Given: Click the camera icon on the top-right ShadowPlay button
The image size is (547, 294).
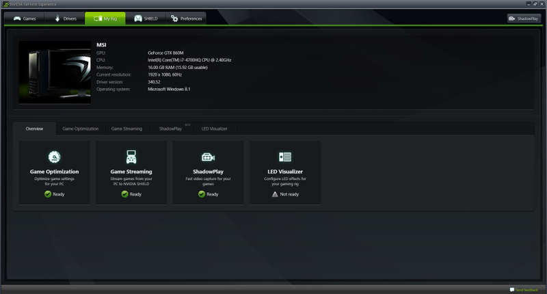Looking at the screenshot, I should 511,18.
